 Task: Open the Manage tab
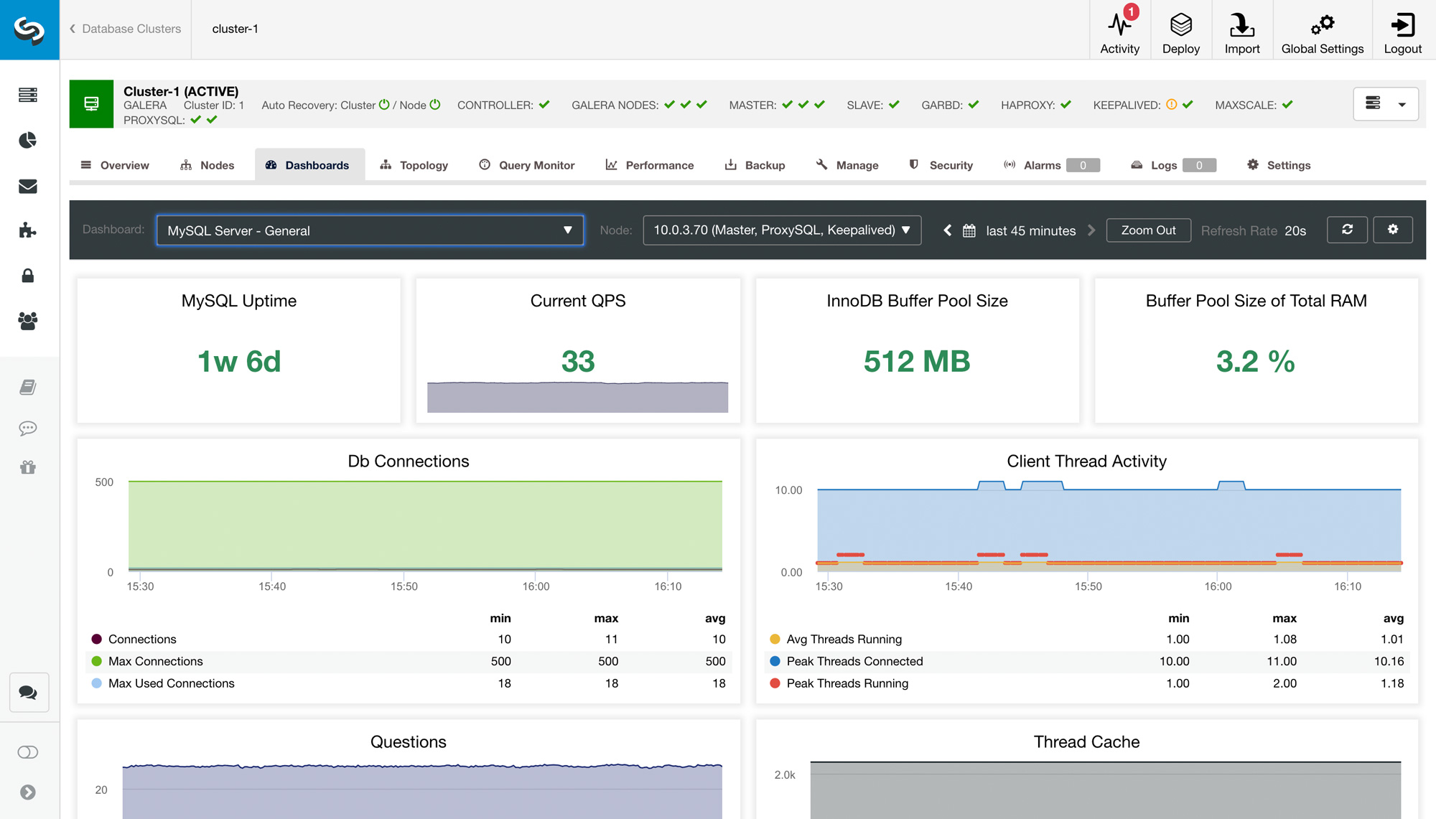[x=847, y=165]
